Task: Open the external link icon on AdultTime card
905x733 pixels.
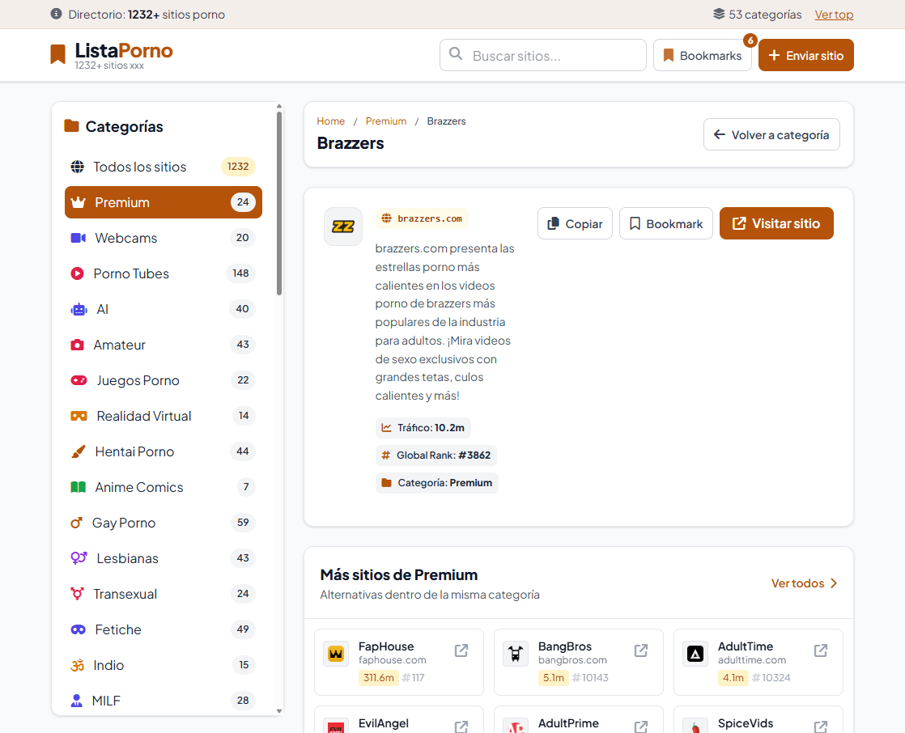Action: [821, 650]
